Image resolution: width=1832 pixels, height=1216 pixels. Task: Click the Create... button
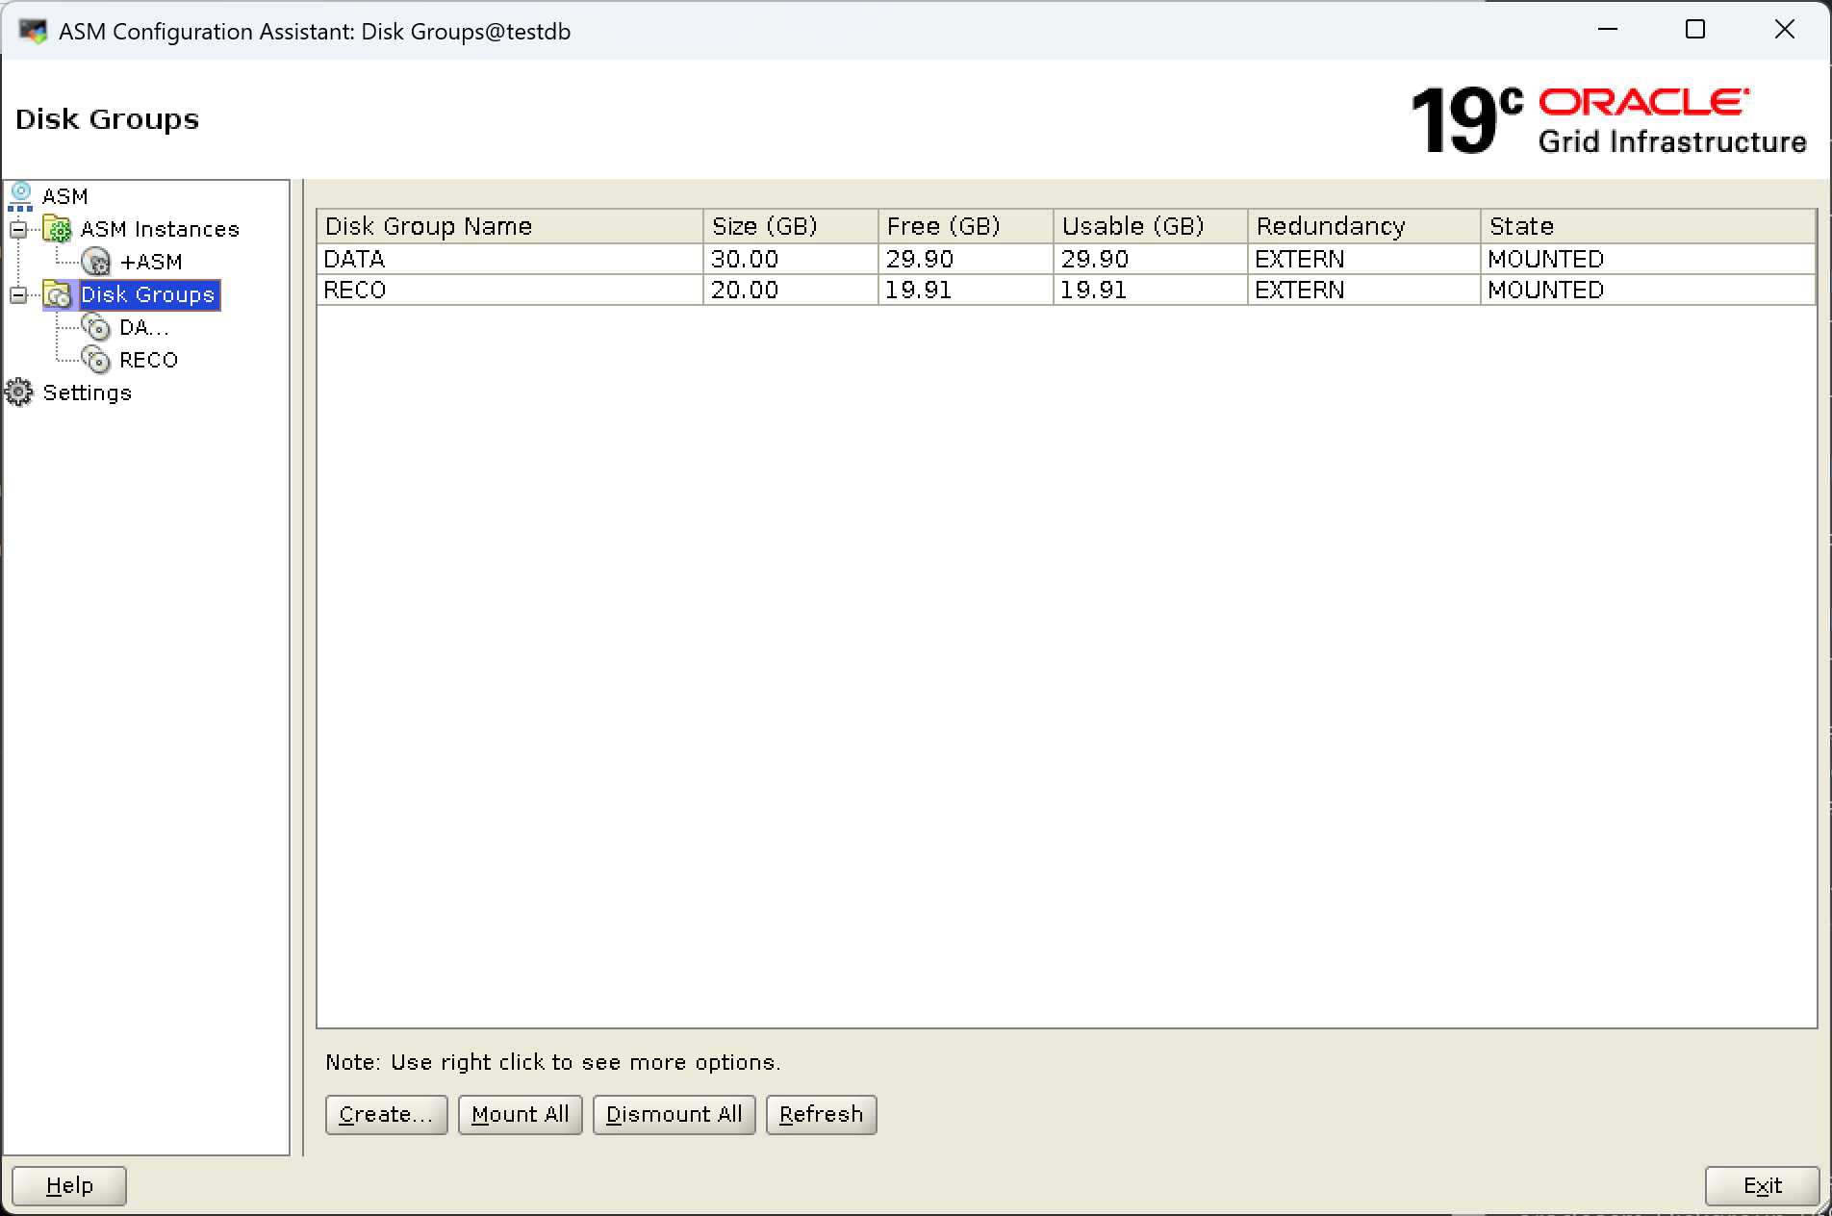tap(386, 1114)
